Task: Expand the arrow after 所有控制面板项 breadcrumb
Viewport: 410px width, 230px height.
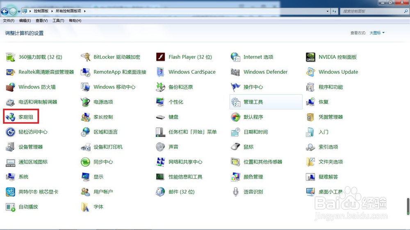Action: point(85,11)
